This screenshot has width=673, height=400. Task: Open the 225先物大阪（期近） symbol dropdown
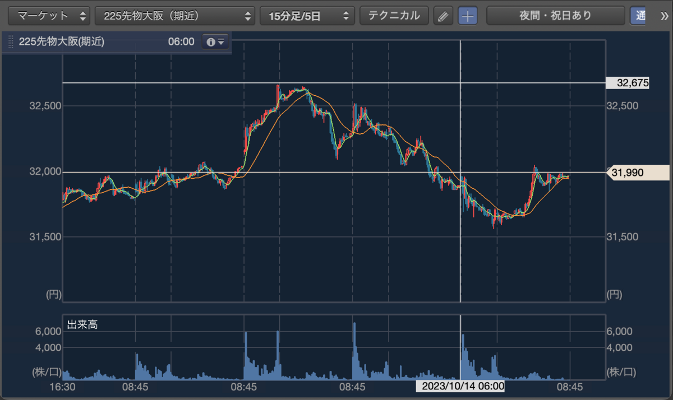[x=175, y=16]
